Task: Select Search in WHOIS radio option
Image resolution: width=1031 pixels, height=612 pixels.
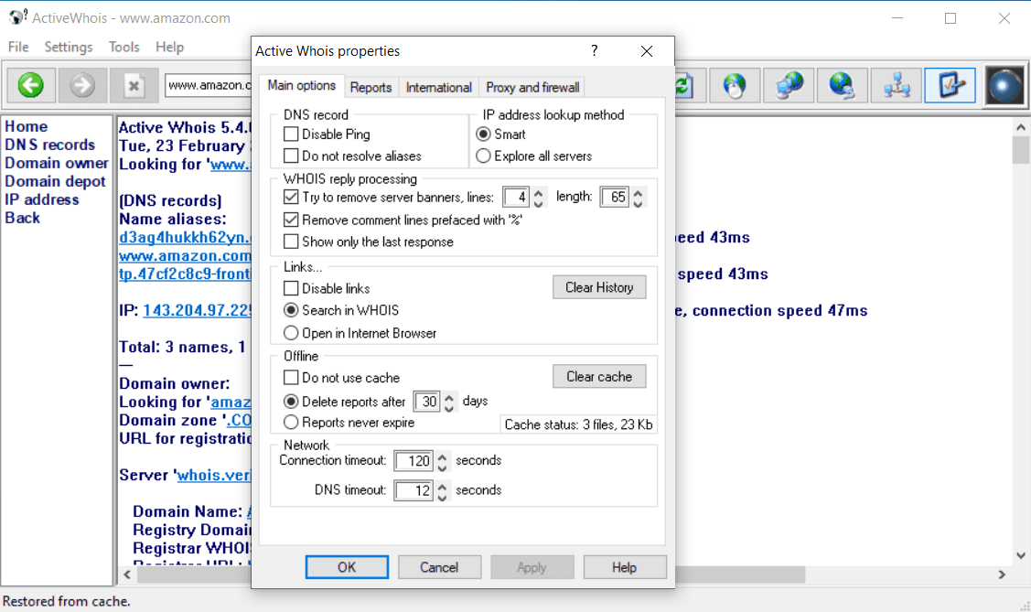Action: tap(291, 309)
